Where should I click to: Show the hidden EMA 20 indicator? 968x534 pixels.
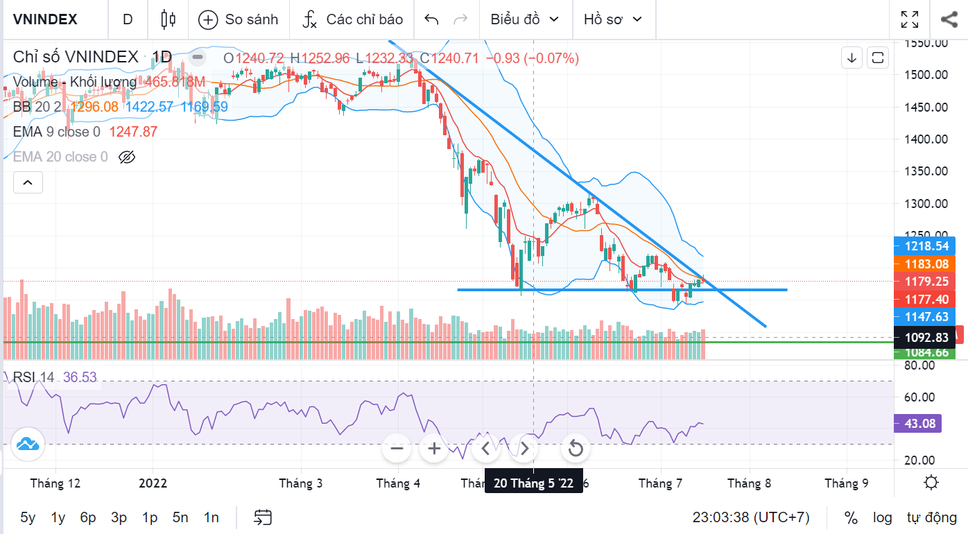tap(126, 157)
